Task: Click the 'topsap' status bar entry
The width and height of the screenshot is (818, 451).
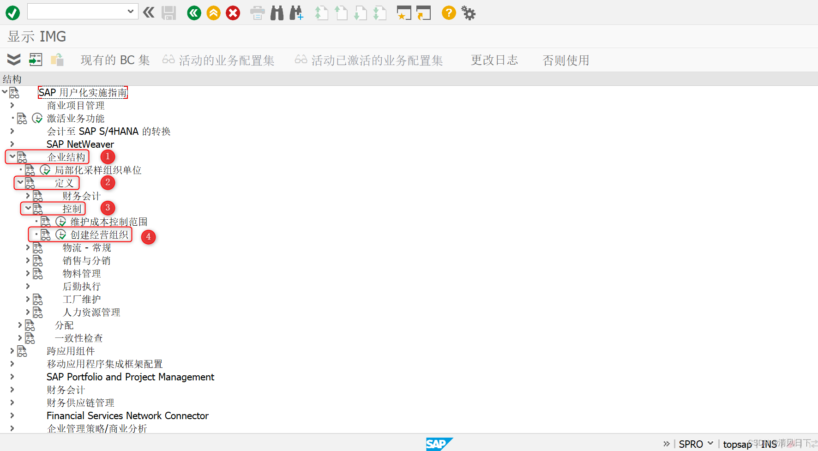Action: pos(737,444)
